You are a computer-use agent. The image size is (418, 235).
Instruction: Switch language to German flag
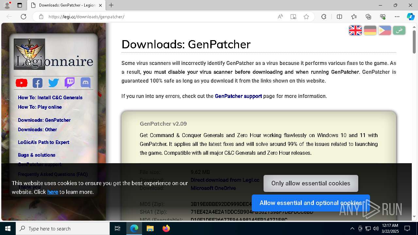[370, 30]
